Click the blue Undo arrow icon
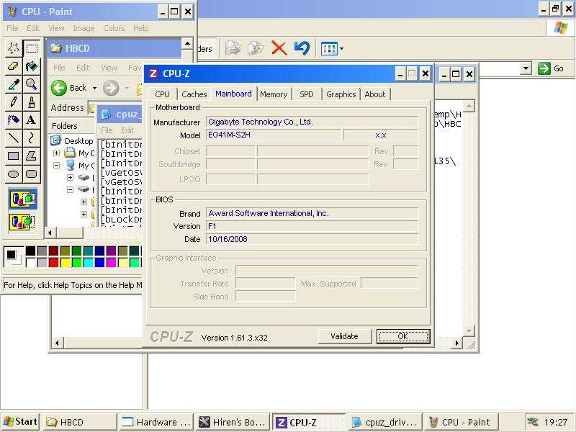 pos(302,48)
